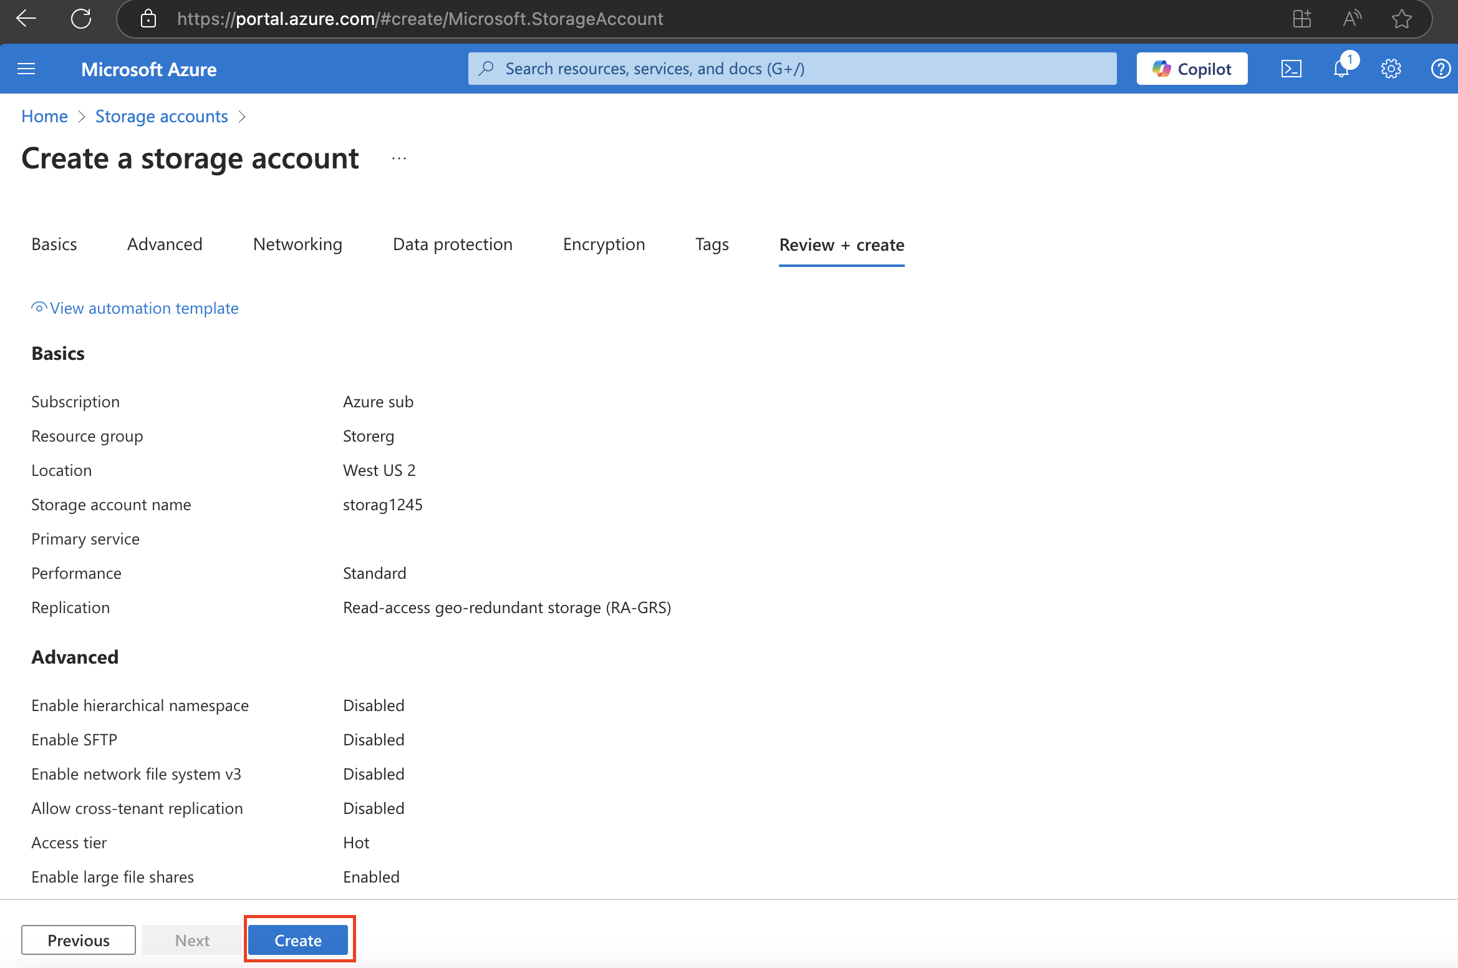Select the Access tier value Hot
The width and height of the screenshot is (1458, 968).
click(x=356, y=843)
